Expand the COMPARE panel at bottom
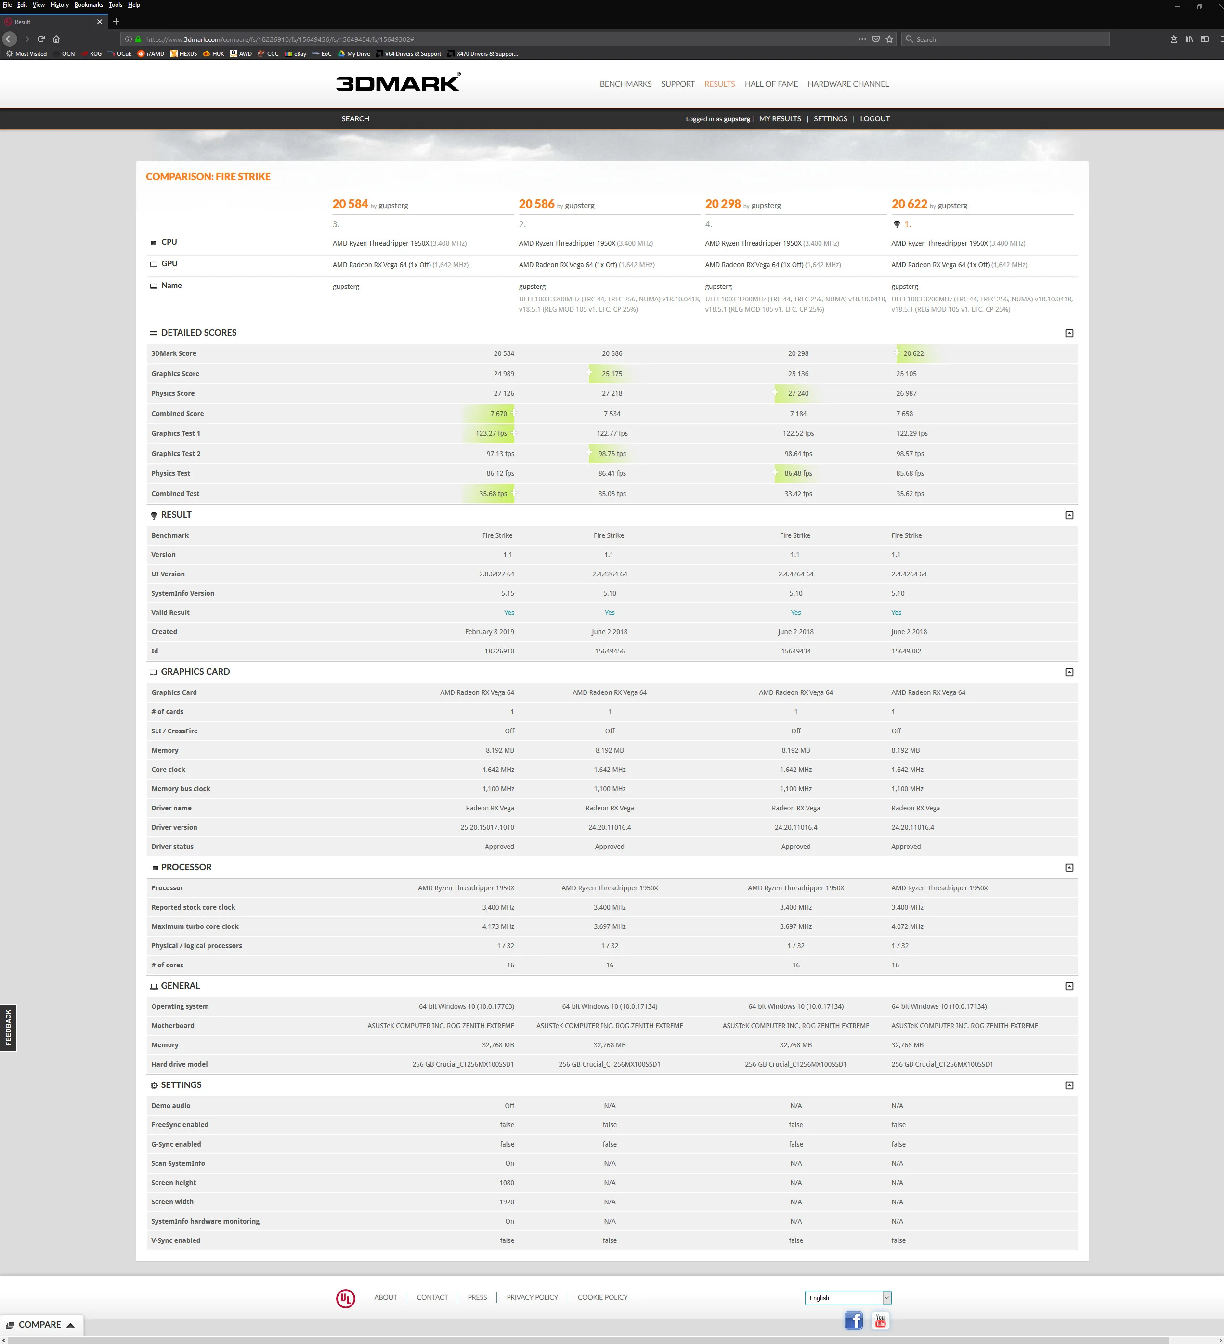 [41, 1325]
